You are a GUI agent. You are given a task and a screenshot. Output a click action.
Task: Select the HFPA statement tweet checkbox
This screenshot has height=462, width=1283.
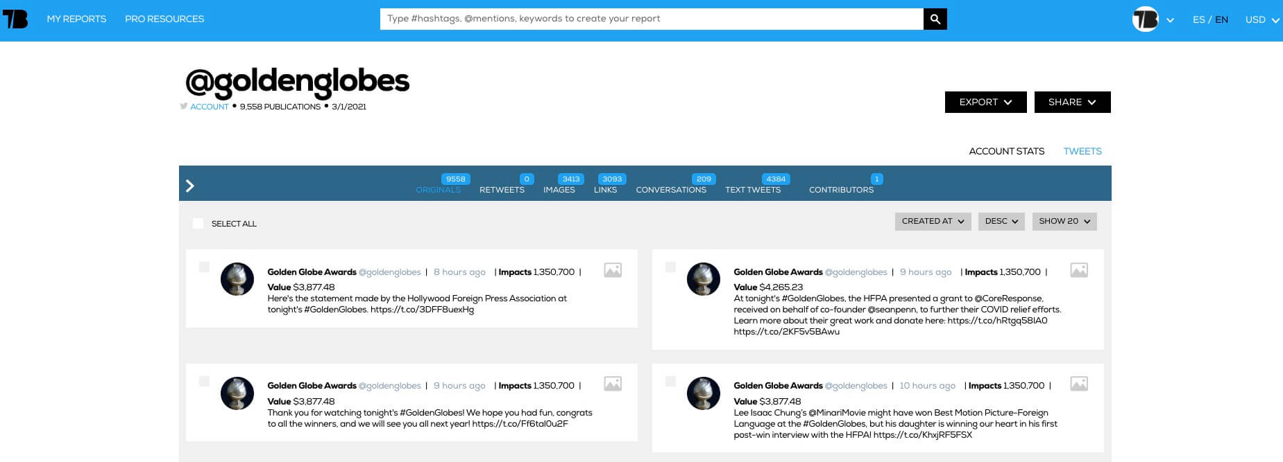tap(204, 267)
